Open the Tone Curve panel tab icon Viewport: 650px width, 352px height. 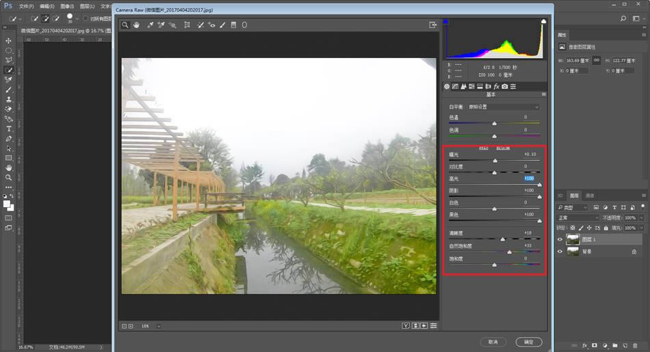455,87
